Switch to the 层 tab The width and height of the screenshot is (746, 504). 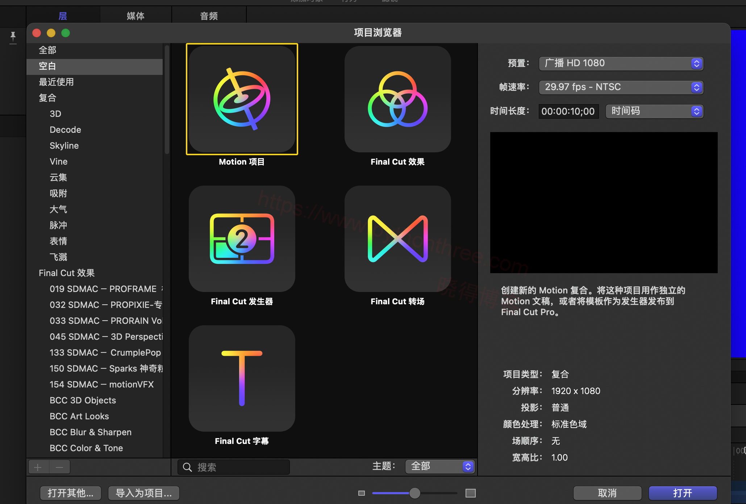63,16
